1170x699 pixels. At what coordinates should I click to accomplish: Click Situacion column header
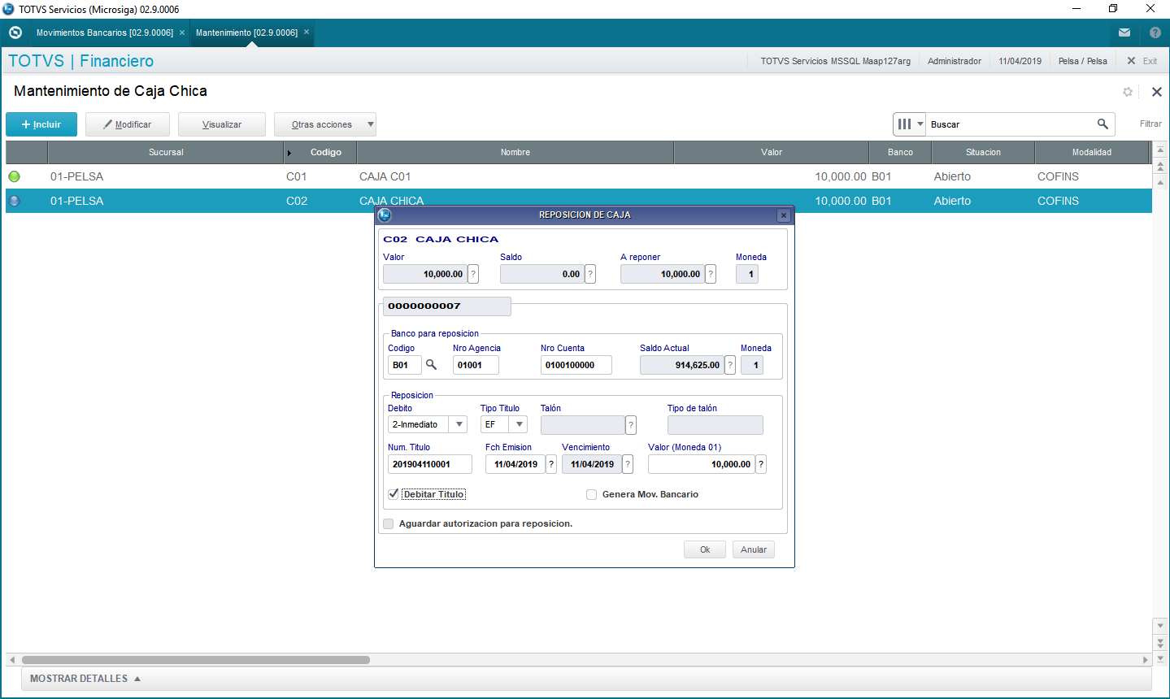983,152
